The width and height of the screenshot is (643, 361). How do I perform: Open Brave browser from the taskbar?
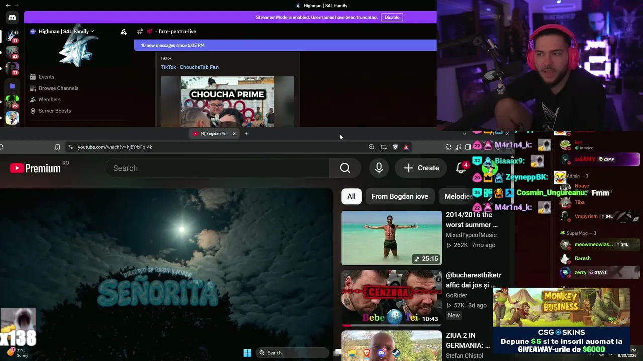(x=367, y=353)
